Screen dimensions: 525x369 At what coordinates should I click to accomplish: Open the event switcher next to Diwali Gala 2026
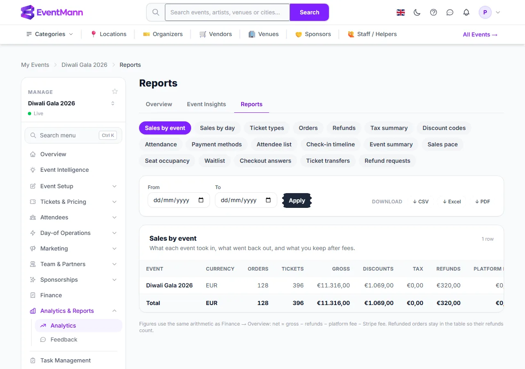click(x=113, y=103)
